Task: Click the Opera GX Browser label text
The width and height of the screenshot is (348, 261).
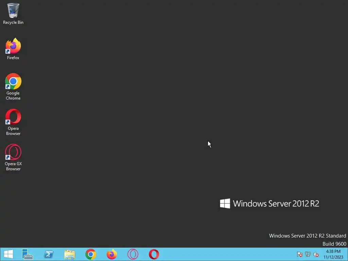Action: coord(13,166)
